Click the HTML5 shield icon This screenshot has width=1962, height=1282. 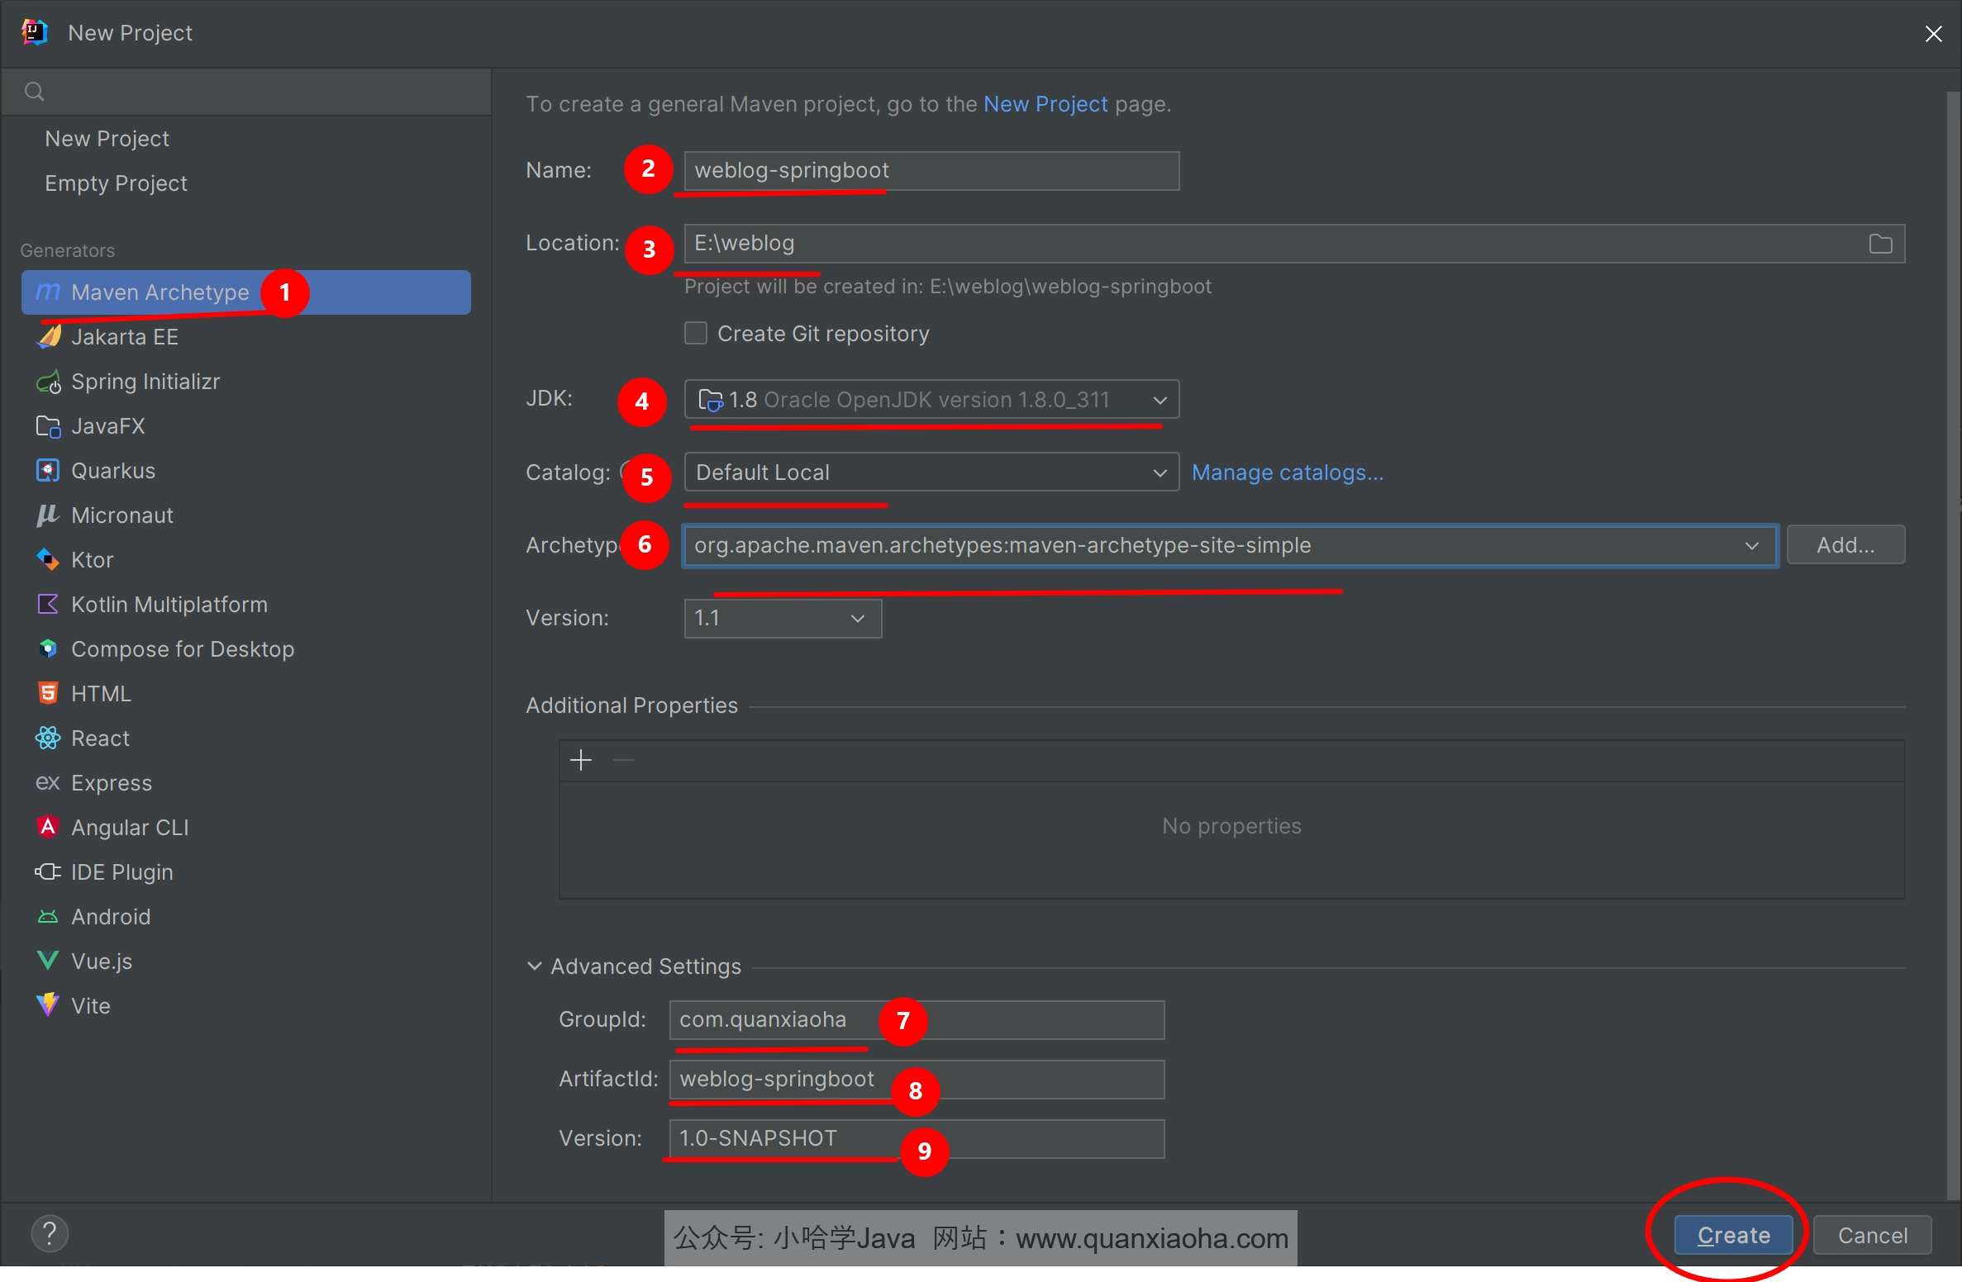click(49, 693)
